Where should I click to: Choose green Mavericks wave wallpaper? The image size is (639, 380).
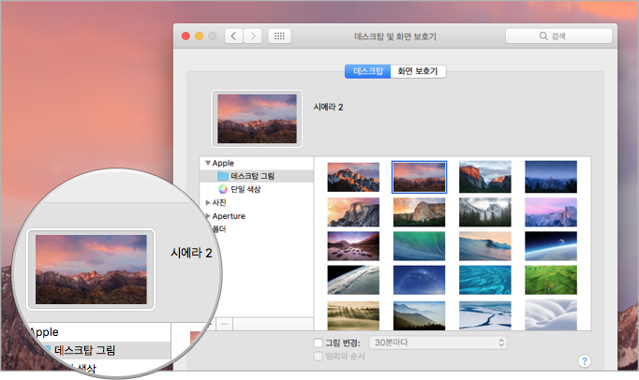[419, 246]
